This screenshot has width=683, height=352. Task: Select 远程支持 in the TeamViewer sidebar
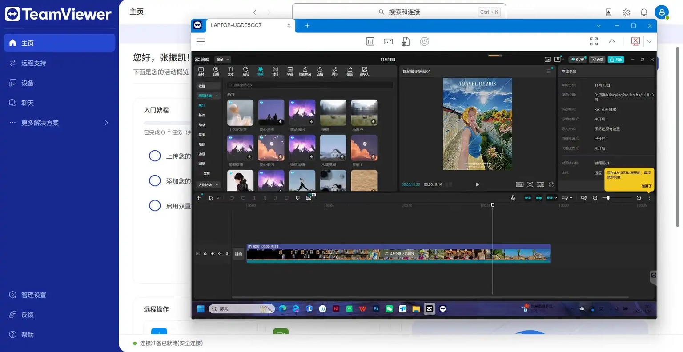(34, 63)
